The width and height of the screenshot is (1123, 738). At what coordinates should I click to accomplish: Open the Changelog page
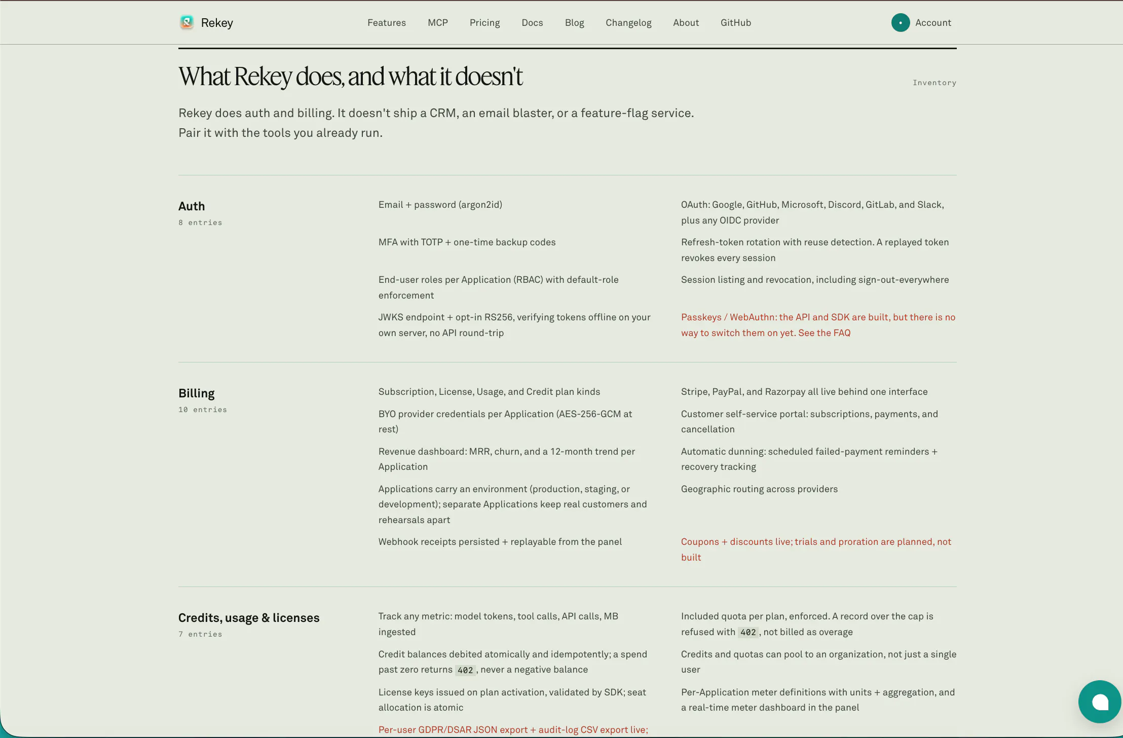coord(628,23)
